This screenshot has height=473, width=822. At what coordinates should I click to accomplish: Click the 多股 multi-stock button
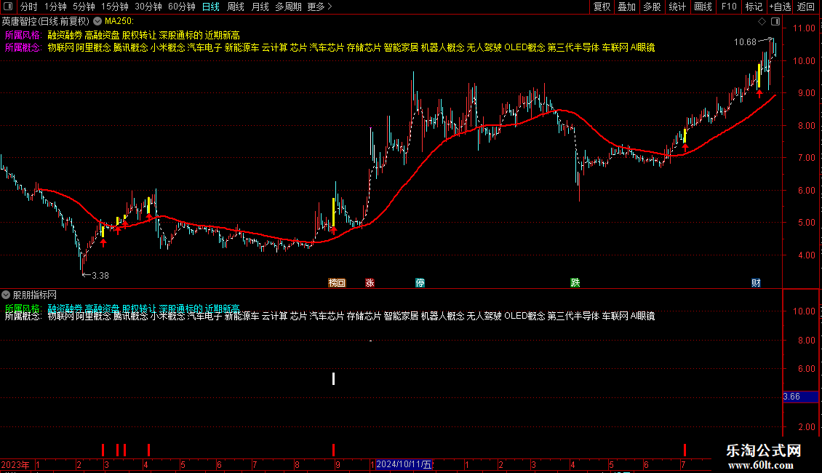(652, 7)
